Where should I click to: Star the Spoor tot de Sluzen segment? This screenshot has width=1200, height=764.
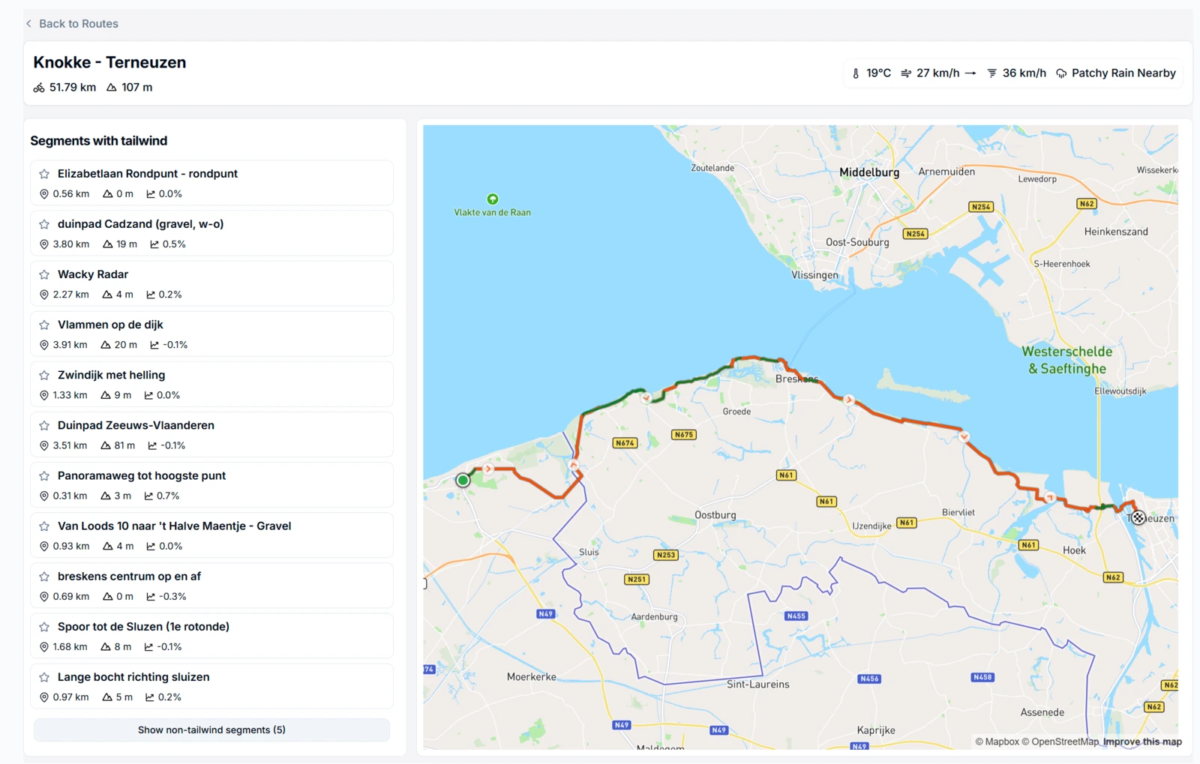[x=44, y=626]
